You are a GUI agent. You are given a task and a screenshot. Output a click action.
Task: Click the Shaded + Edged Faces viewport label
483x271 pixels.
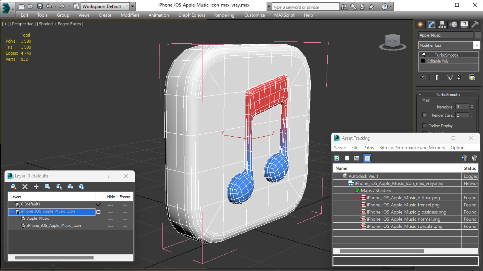(60, 24)
